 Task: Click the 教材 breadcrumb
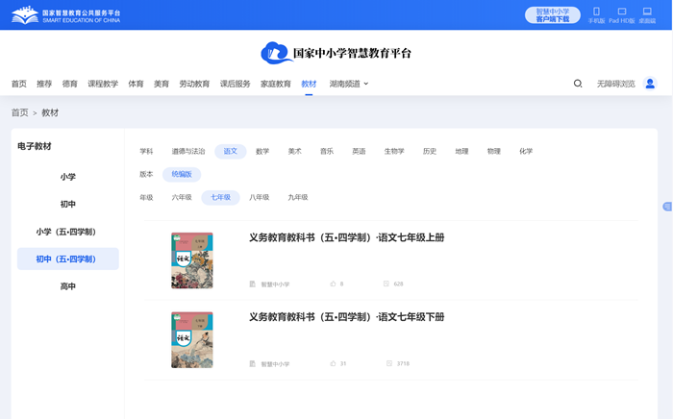pos(50,112)
